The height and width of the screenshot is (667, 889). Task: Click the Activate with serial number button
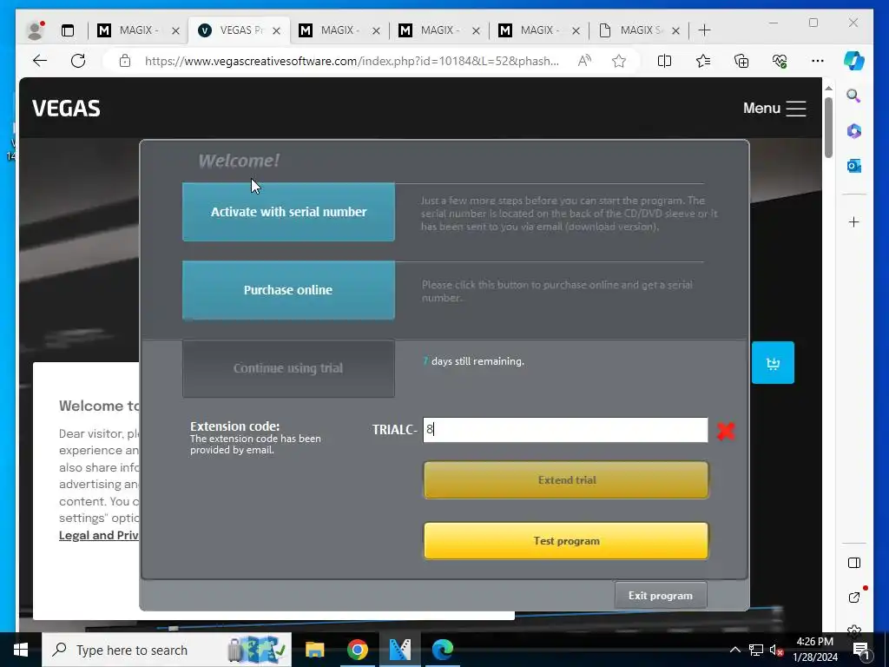pyautogui.click(x=288, y=212)
